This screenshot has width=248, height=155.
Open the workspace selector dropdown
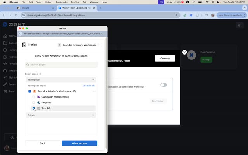79,45
